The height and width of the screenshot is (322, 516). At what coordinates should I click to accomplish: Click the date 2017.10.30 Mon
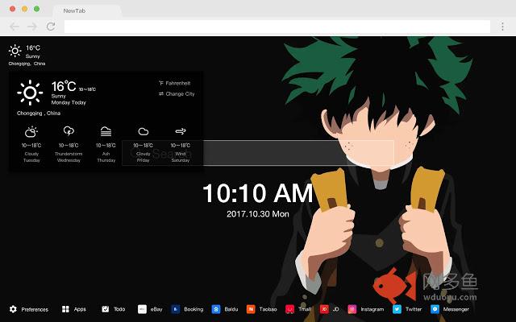pyautogui.click(x=258, y=214)
